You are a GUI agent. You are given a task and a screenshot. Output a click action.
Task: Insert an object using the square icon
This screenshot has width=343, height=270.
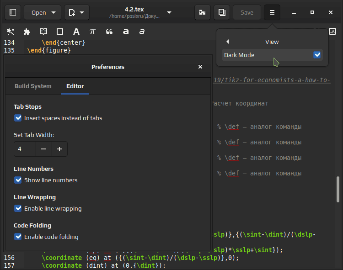(x=60, y=32)
